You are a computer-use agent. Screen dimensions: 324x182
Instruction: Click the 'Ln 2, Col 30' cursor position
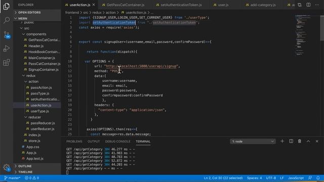point(223,178)
